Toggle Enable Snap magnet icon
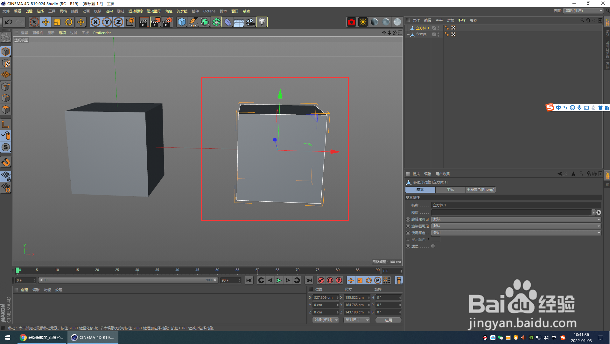 (6, 162)
